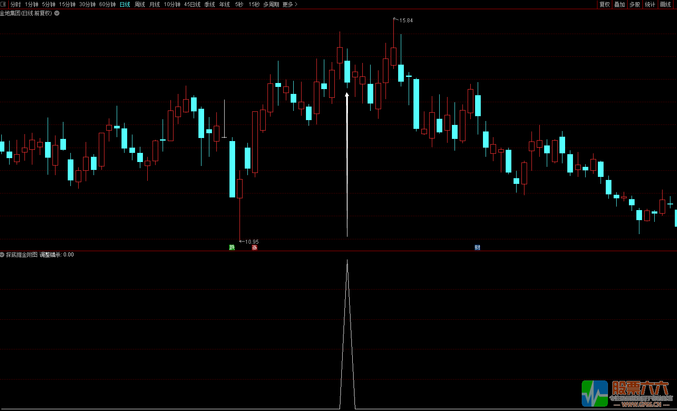Click the indicator spike peak in sub-chart

[x=347, y=261]
